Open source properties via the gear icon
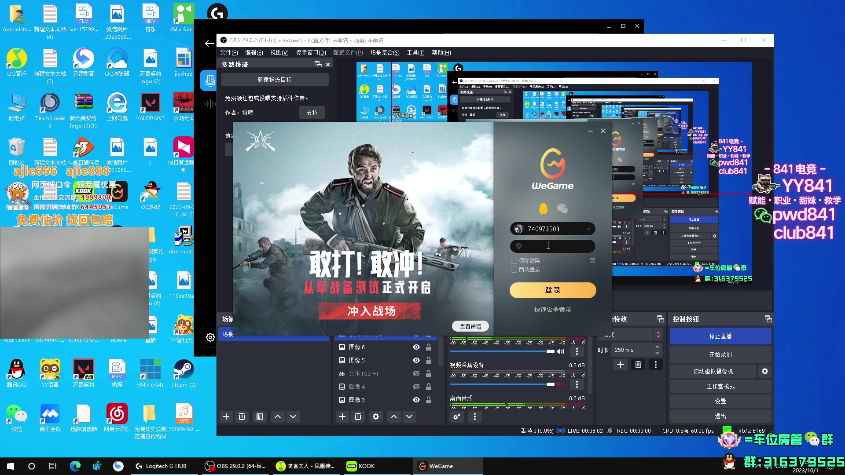845x475 pixels. coord(376,417)
